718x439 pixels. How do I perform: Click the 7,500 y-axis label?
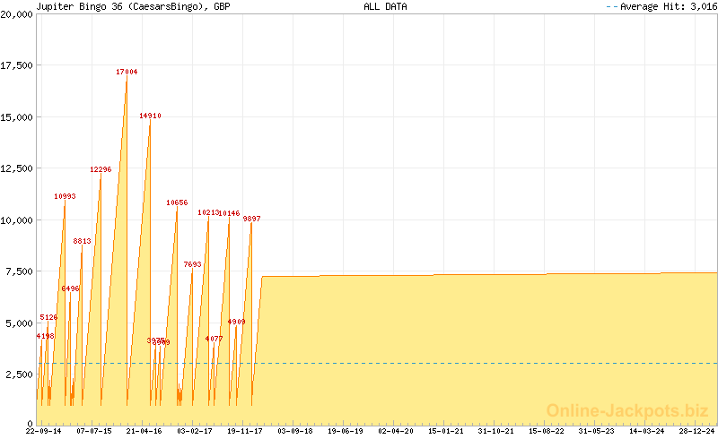coord(20,271)
